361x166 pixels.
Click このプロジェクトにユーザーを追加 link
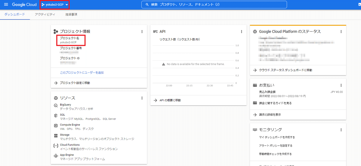(x=82, y=73)
